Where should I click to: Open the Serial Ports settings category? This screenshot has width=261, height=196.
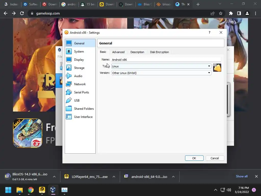point(80,92)
